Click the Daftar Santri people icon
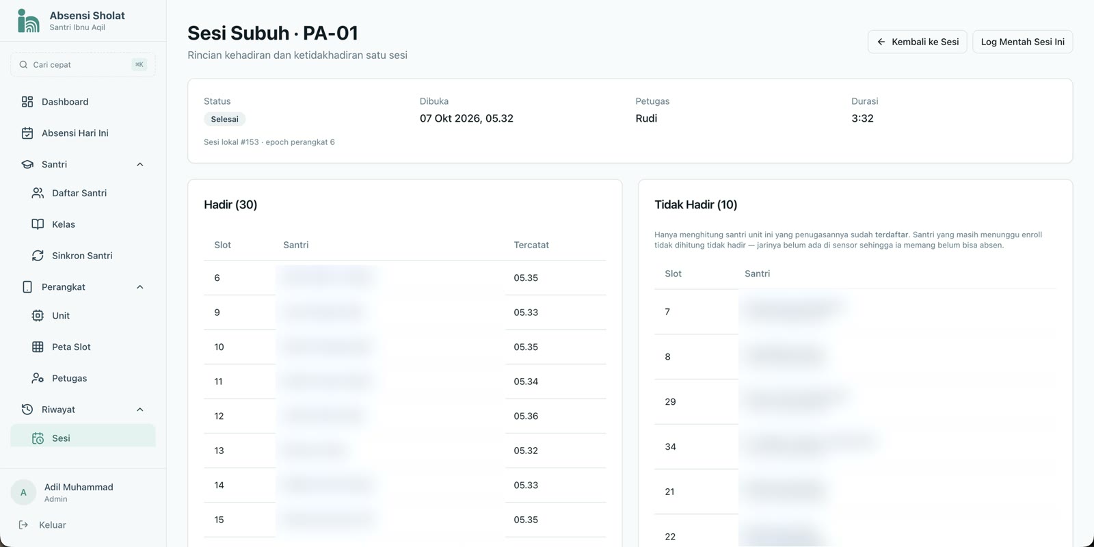The width and height of the screenshot is (1094, 547). 38,194
